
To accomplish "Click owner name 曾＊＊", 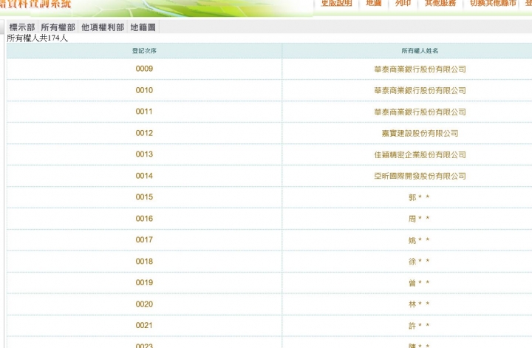I will (x=419, y=283).
